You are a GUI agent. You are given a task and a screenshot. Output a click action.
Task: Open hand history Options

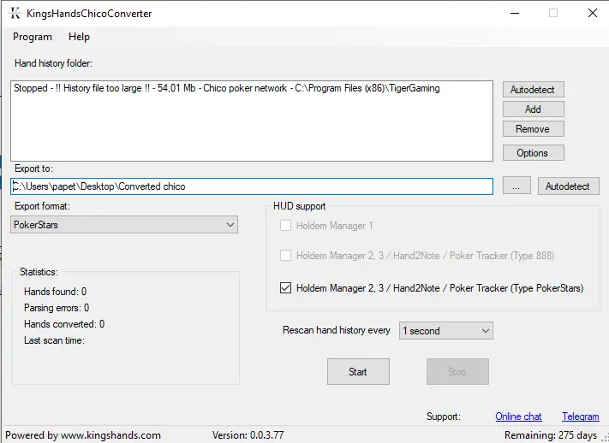point(532,153)
